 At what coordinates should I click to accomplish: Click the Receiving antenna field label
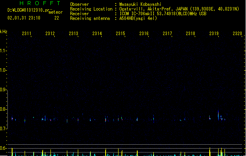click(90, 18)
